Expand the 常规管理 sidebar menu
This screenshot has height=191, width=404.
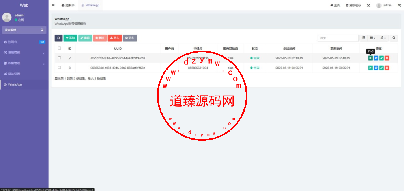pos(24,53)
